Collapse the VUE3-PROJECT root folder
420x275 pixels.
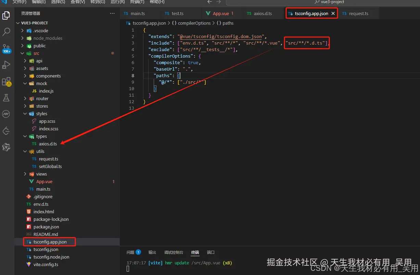[x=67, y=23]
